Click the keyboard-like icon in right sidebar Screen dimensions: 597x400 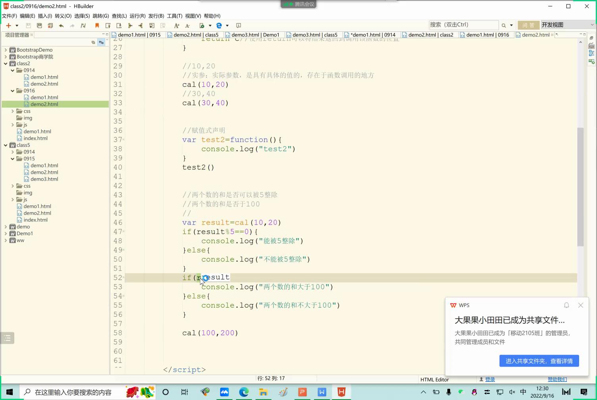tap(591, 46)
